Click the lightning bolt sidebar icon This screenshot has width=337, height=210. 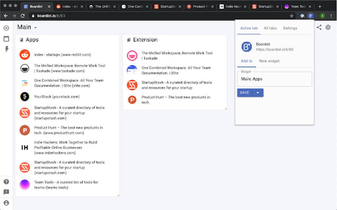pyautogui.click(x=6, y=49)
